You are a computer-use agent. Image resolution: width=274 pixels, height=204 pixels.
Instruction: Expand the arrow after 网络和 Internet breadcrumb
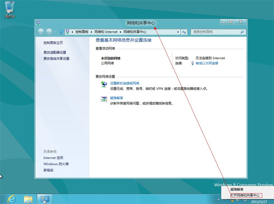tap(121, 32)
